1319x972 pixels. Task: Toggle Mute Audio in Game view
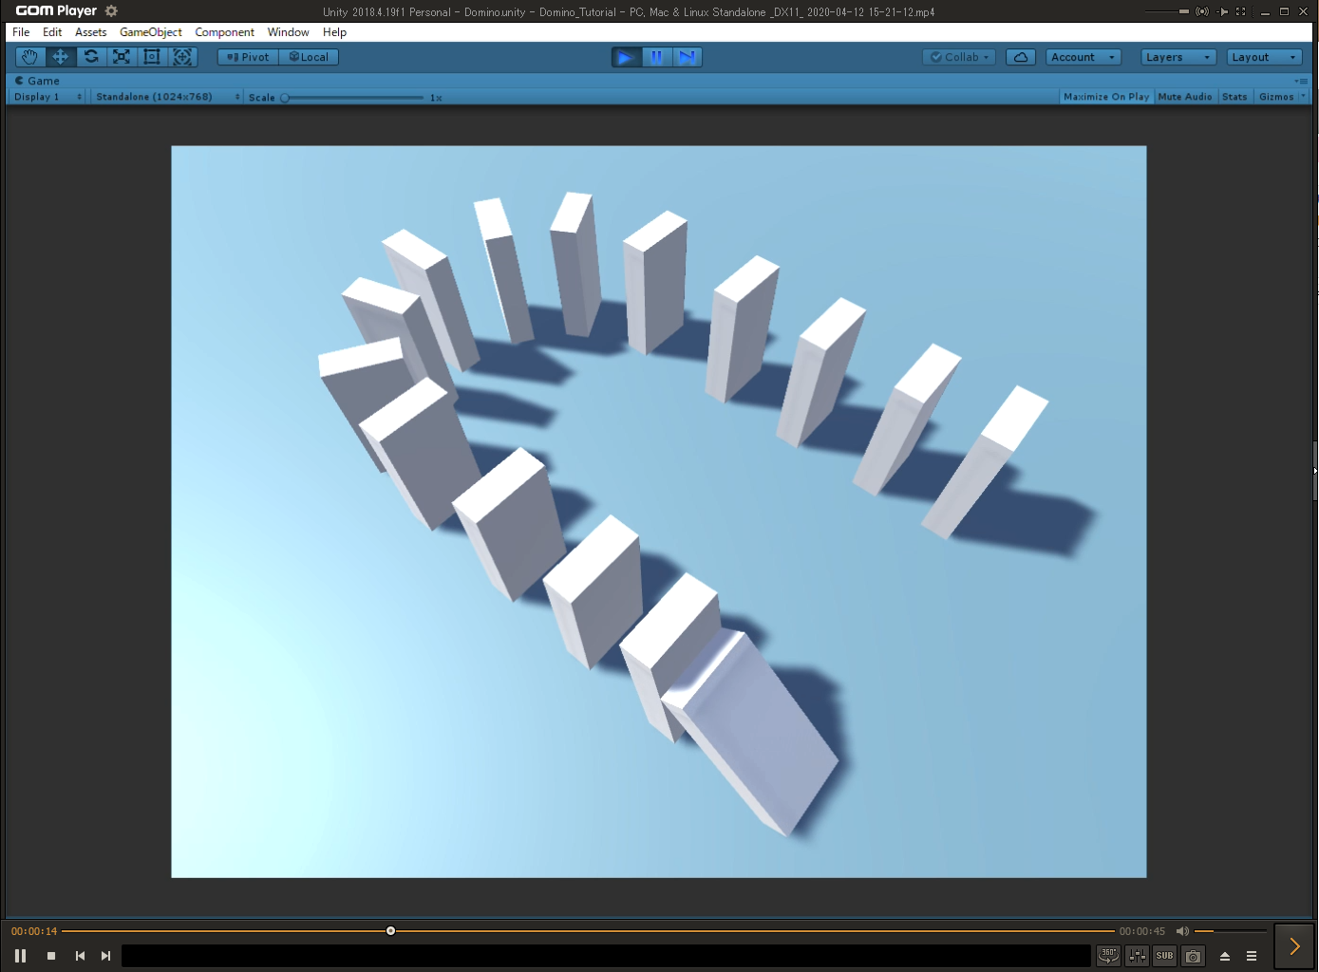[1185, 97]
